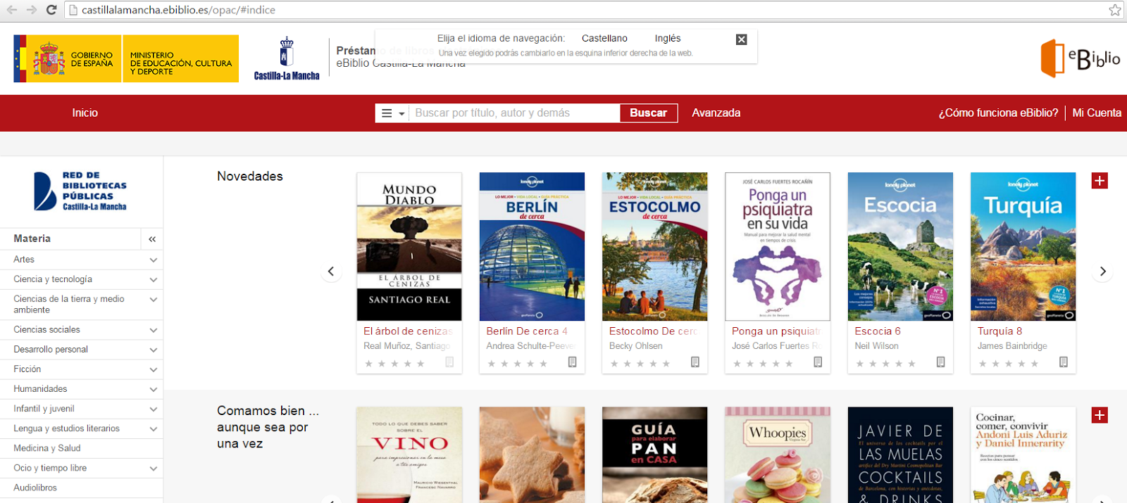Open the Escocia 6 title link
Screen dimensions: 1127x503
878,331
